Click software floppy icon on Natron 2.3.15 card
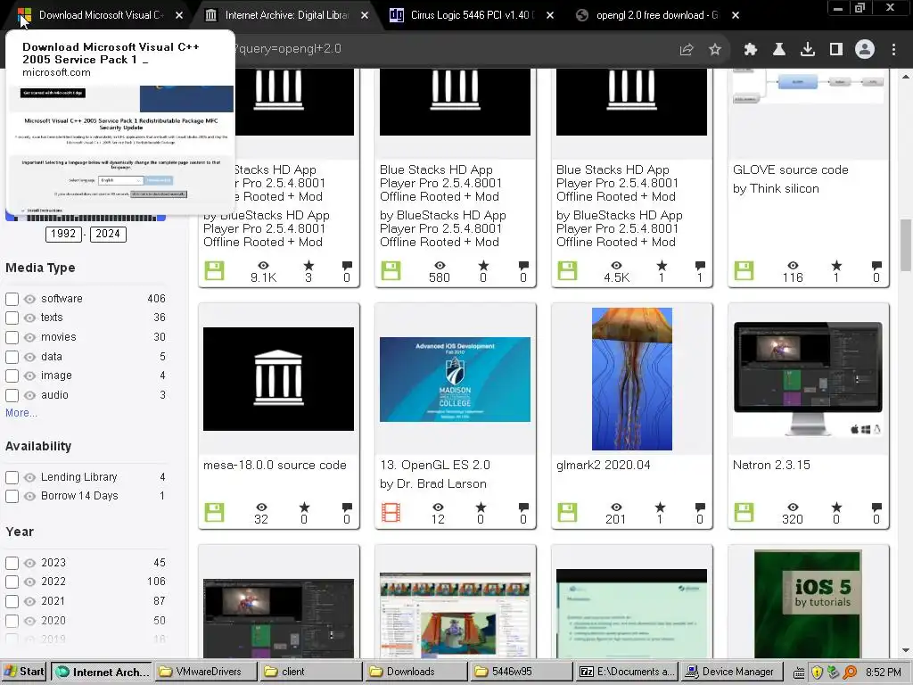 [x=744, y=513]
